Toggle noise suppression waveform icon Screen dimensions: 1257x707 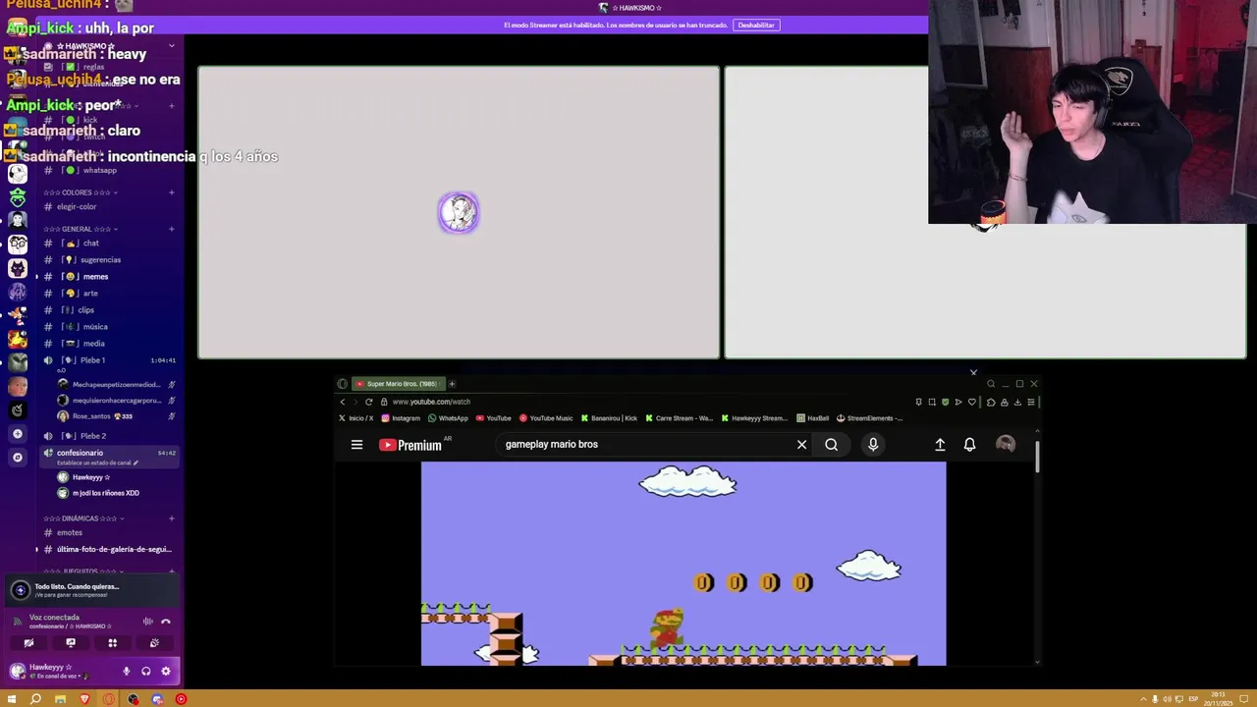pos(147,622)
